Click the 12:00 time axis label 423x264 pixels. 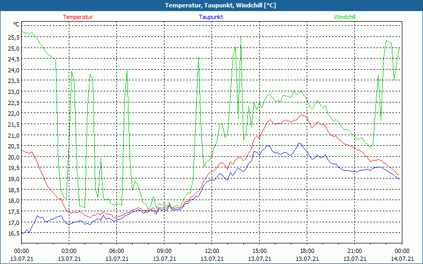[x=212, y=251]
